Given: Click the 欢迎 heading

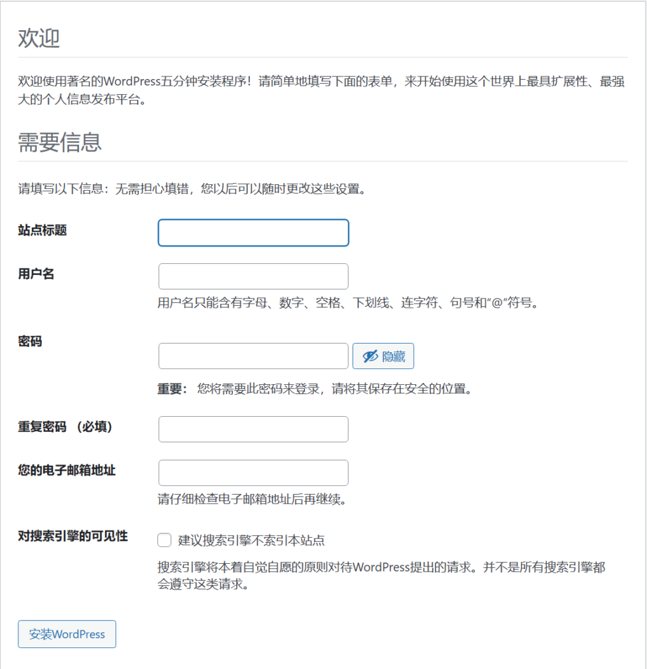Looking at the screenshot, I should 39,39.
